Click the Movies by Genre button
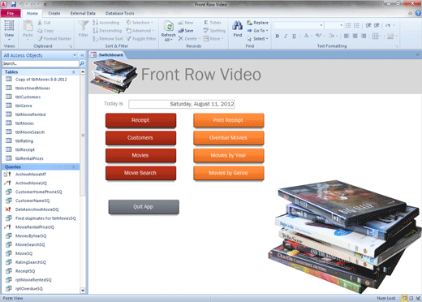The image size is (422, 302). point(229,173)
